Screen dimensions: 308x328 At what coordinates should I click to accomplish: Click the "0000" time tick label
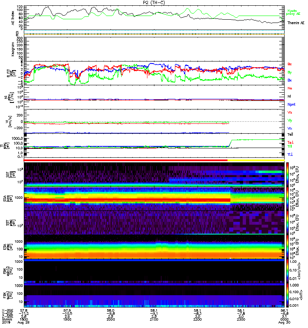(284, 319)
